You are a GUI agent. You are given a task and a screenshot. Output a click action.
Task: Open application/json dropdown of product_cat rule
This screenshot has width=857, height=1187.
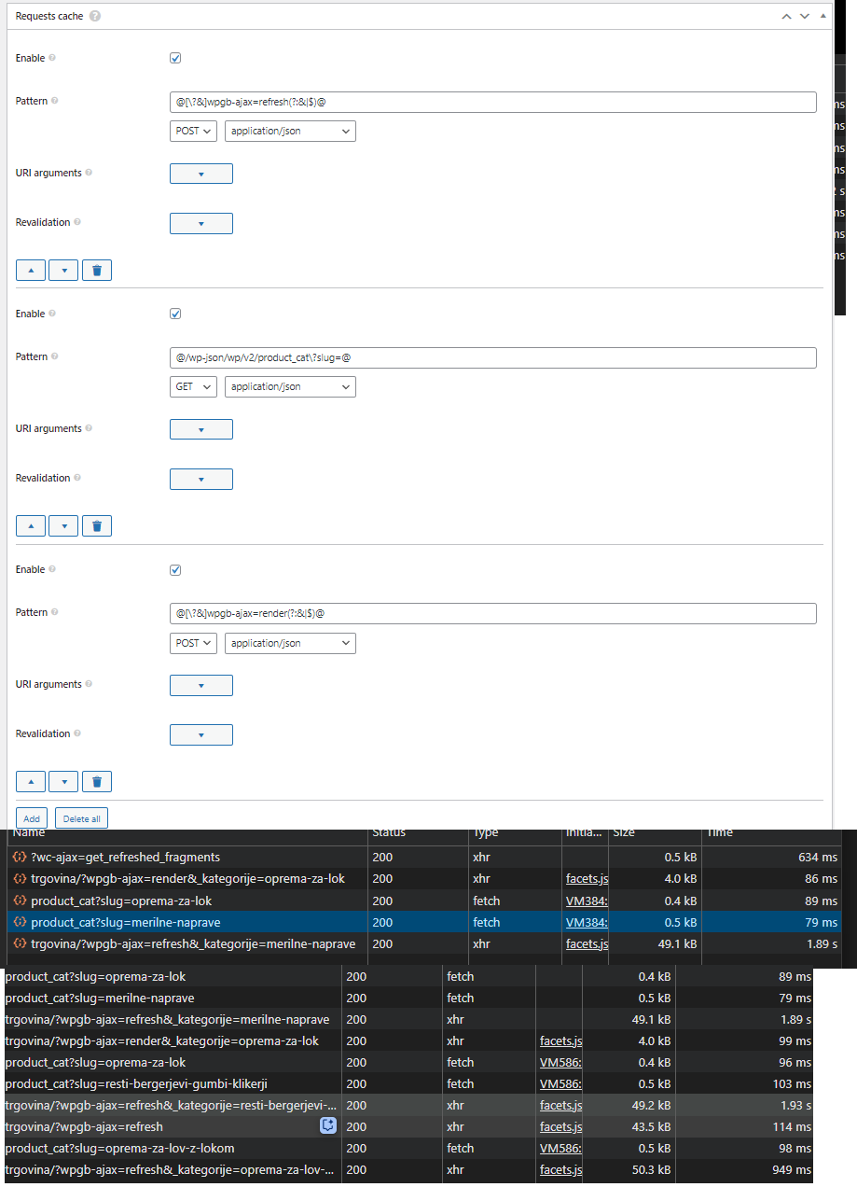pos(290,386)
